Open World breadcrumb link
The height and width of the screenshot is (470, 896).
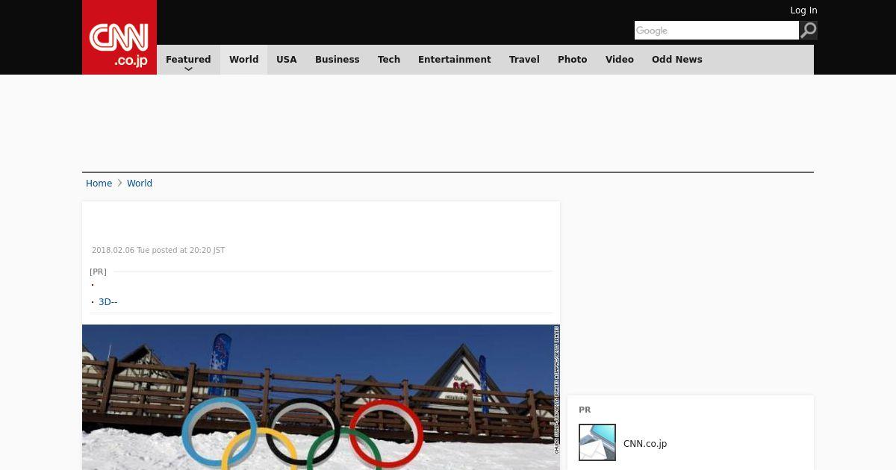click(140, 184)
